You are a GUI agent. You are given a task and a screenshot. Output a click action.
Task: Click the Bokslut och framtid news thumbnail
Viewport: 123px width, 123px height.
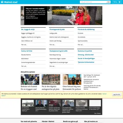point(30,79)
